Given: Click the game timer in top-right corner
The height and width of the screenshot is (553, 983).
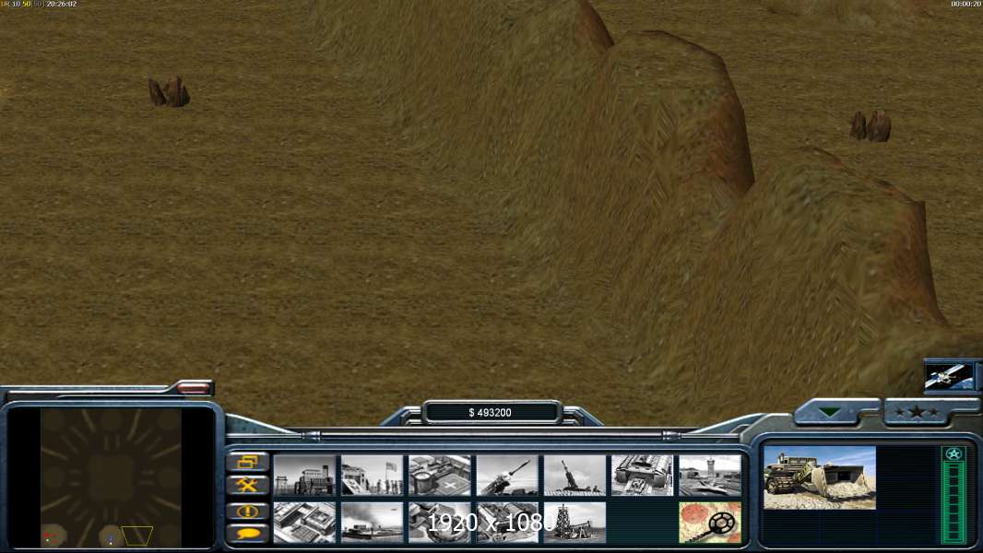Looking at the screenshot, I should coord(965,4).
